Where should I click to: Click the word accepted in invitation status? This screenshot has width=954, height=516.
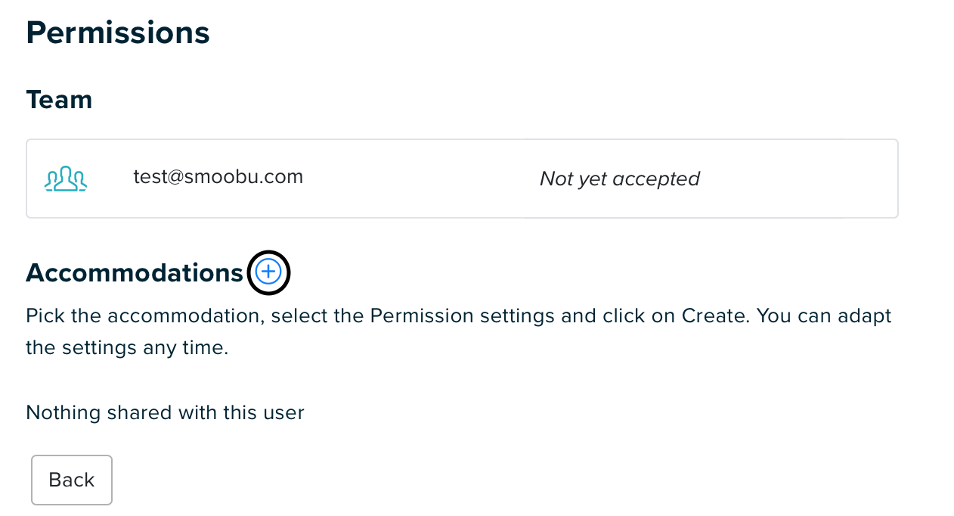pos(656,179)
